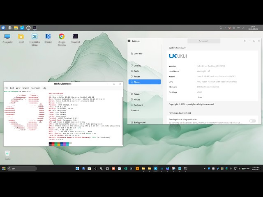
Task: Click the CPU value AMD Ryzen 7 5800H
Action: point(217,82)
